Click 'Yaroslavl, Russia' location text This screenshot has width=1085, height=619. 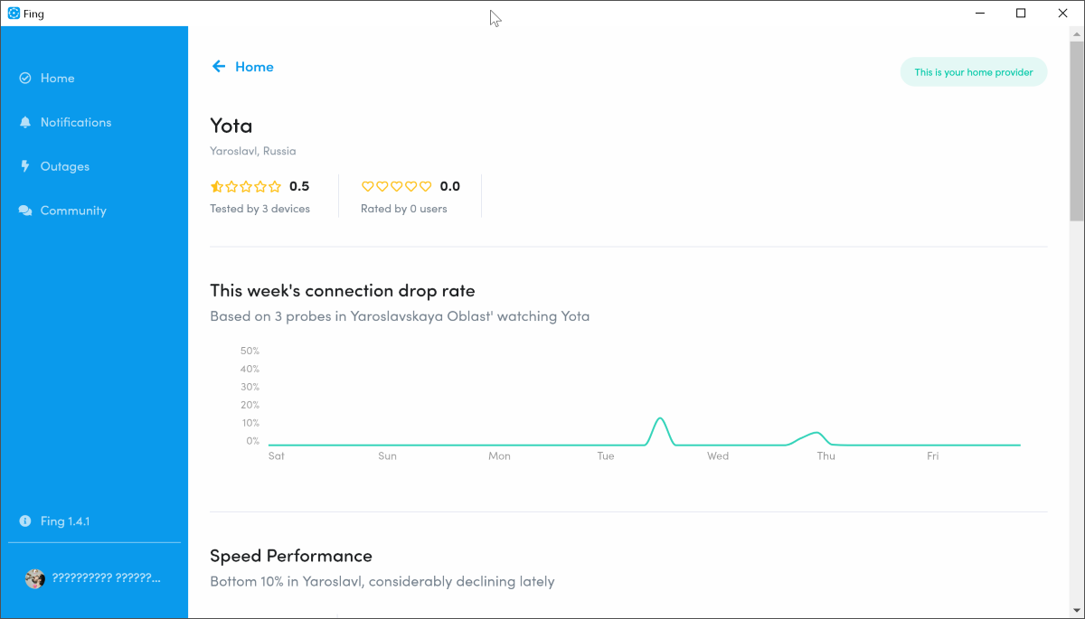(x=253, y=152)
